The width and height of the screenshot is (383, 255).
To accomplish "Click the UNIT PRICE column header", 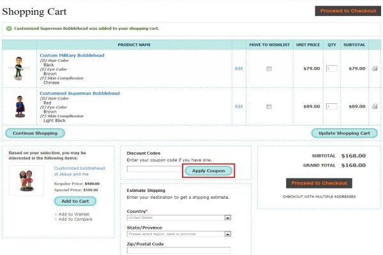I will tap(308, 45).
